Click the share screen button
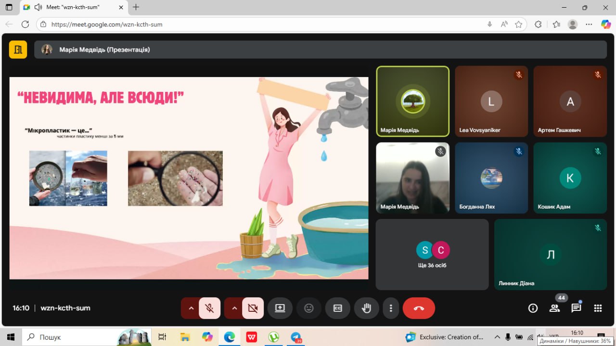 coord(280,308)
